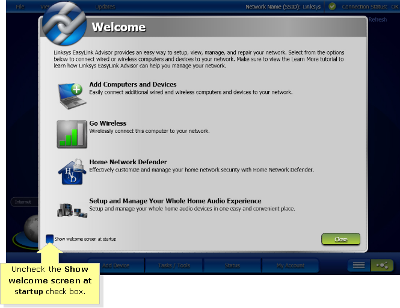Screen dimensions: 400x308
Task: Click the Welcome title text
Action: click(119, 27)
